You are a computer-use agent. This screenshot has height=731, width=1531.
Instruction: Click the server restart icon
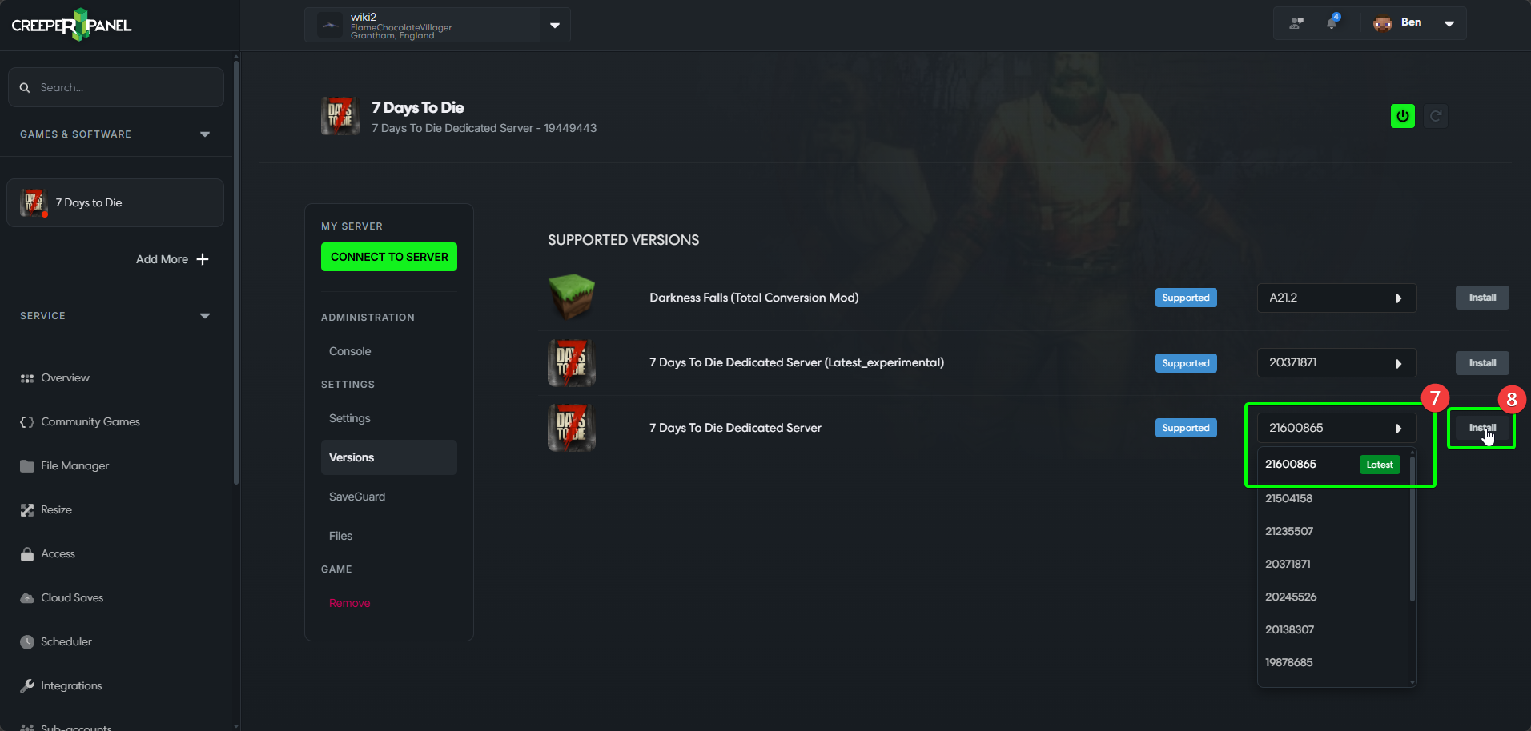click(x=1435, y=115)
